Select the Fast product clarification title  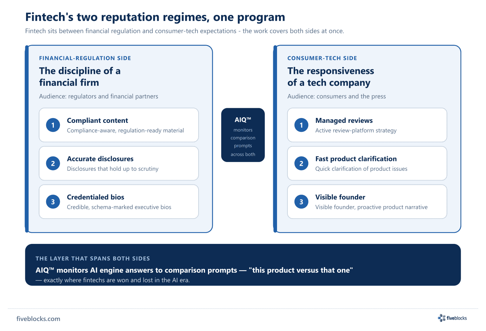(356, 159)
